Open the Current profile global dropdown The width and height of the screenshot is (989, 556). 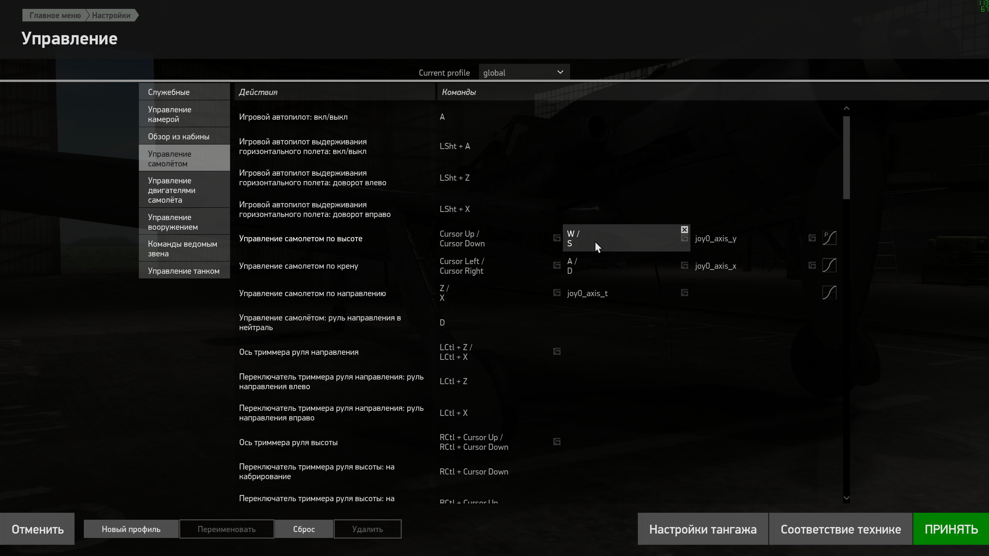[524, 73]
